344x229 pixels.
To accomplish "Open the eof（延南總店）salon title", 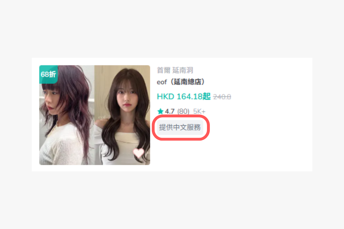I will click(181, 82).
